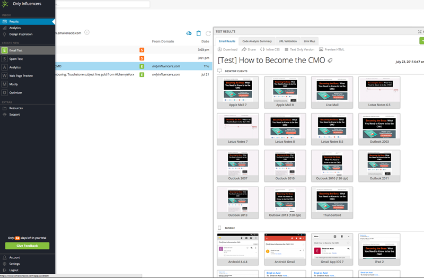The width and height of the screenshot is (424, 278).
Task: Switch to Code Analysis Summary tab
Action: click(257, 41)
